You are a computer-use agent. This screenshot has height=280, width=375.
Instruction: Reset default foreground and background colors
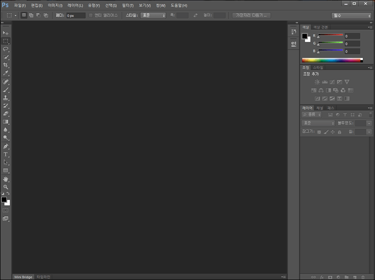point(3,193)
